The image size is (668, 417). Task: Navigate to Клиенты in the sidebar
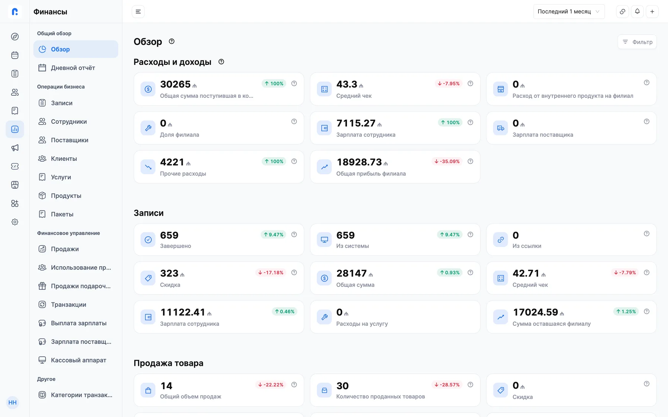pos(76,159)
